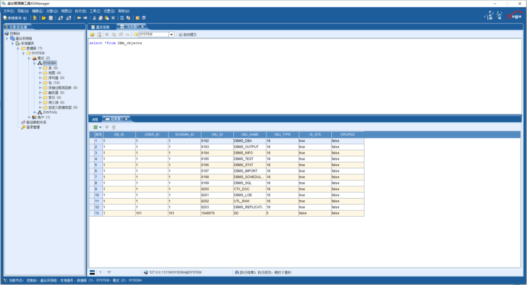
Task: Switch to the 消息 messages tab
Action: 94,119
